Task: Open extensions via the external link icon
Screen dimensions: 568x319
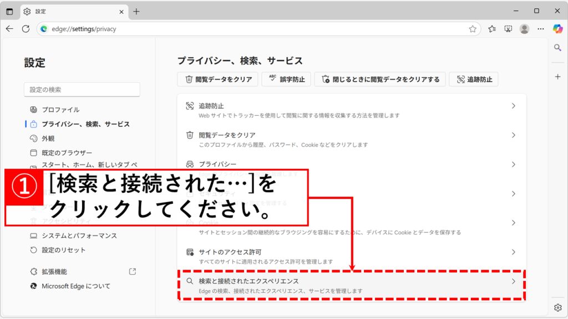Action: pos(133,271)
